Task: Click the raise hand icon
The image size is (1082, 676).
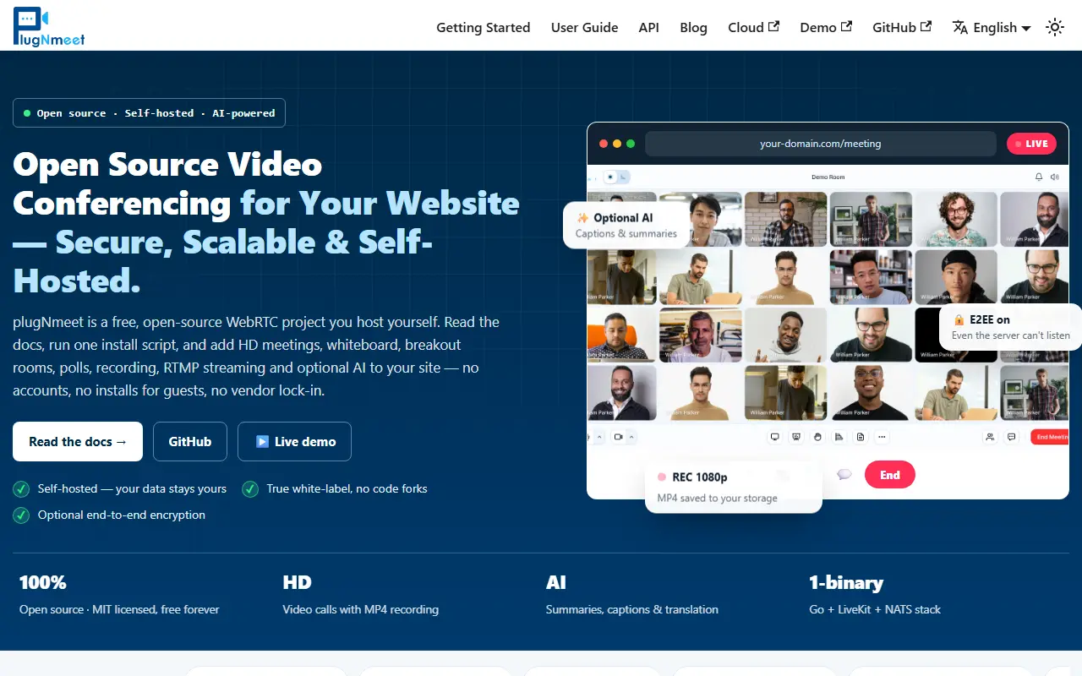Action: tap(817, 437)
